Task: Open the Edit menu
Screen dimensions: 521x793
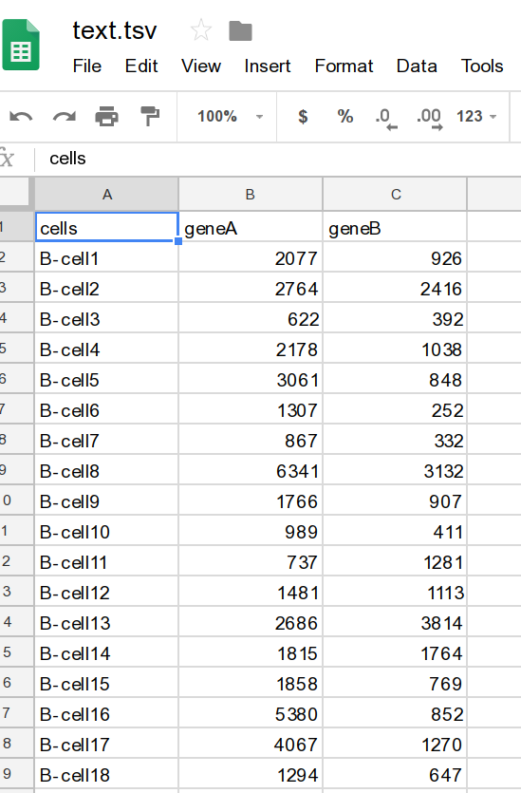Action: click(x=141, y=66)
